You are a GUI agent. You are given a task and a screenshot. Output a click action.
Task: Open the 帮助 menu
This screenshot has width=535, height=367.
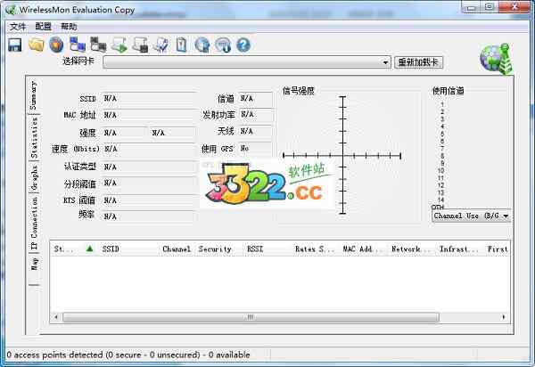point(69,27)
